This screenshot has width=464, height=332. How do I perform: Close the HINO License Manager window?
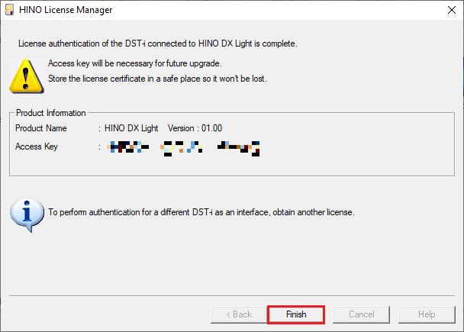[x=451, y=10]
